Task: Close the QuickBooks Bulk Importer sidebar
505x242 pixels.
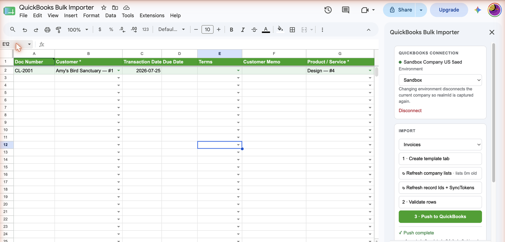Action: pos(492,32)
